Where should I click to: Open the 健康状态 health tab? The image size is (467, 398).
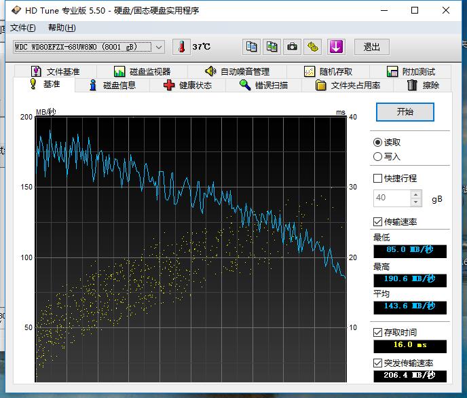pyautogui.click(x=187, y=85)
